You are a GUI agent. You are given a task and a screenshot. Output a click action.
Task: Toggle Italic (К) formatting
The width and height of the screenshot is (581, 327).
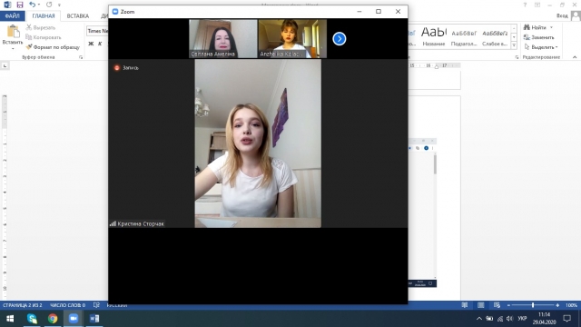pyautogui.click(x=100, y=44)
